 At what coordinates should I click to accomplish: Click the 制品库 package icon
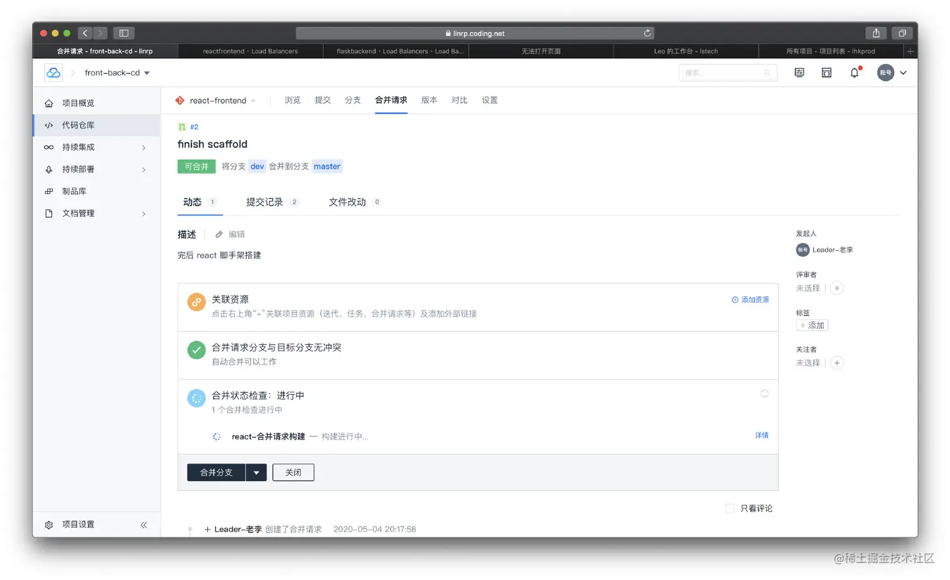tap(49, 191)
